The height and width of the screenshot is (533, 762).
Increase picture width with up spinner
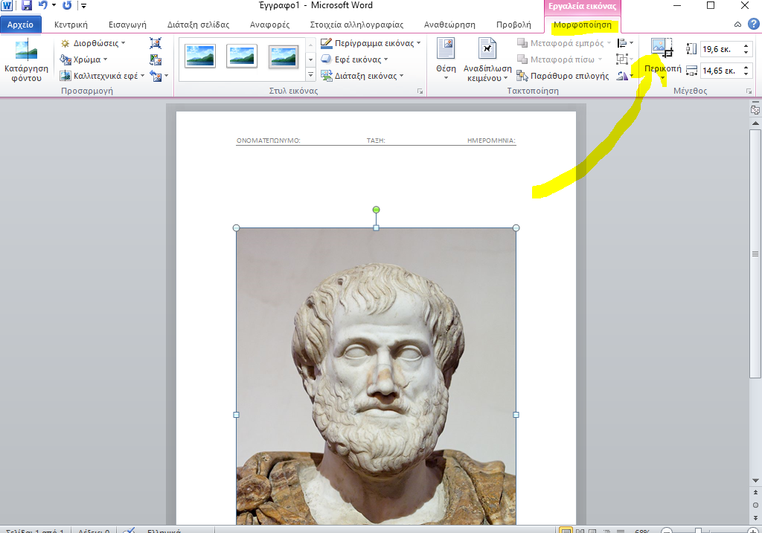coord(746,68)
